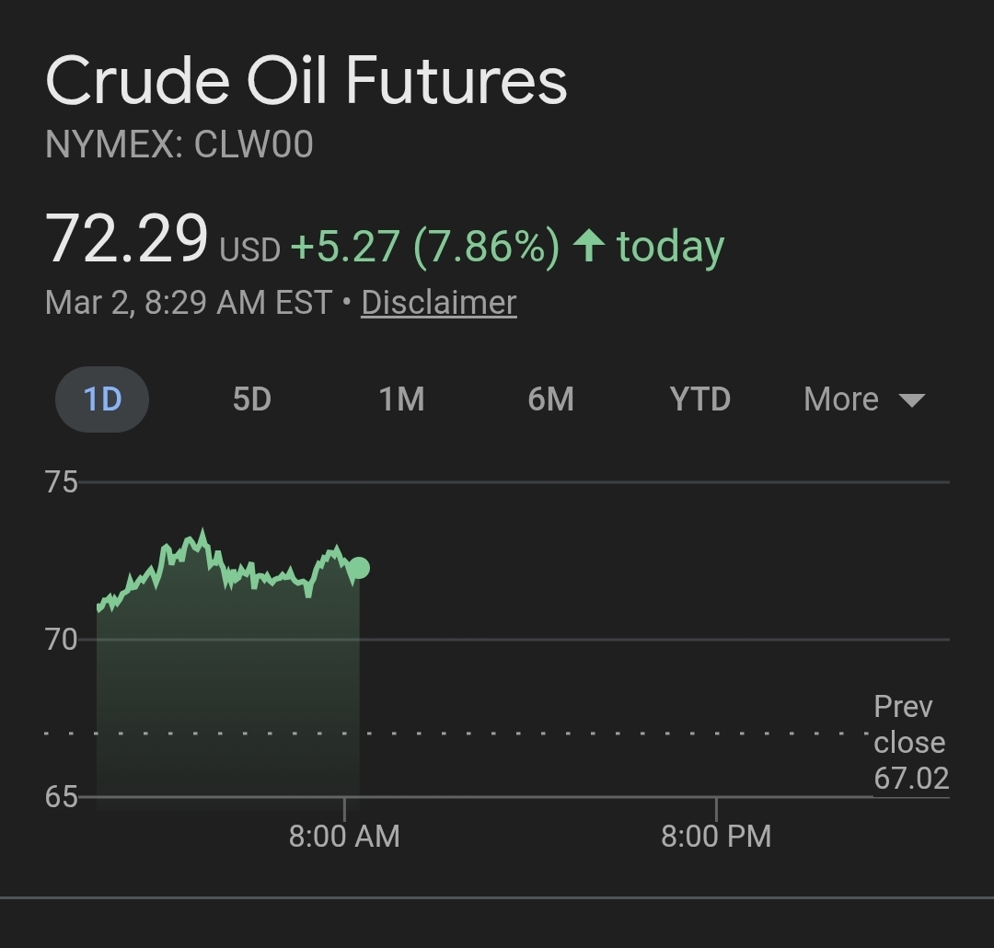This screenshot has width=994, height=948.
Task: Show the 6M price chart
Action: tap(550, 399)
